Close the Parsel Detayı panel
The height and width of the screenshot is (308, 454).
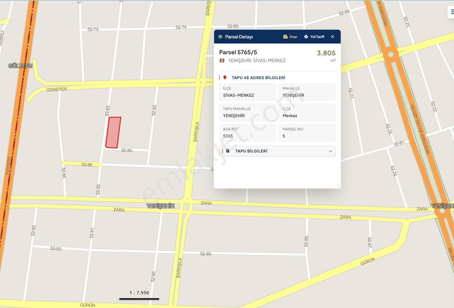point(332,37)
